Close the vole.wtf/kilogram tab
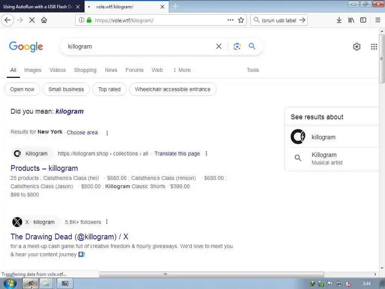The width and height of the screenshot is (385, 289). click(x=162, y=7)
